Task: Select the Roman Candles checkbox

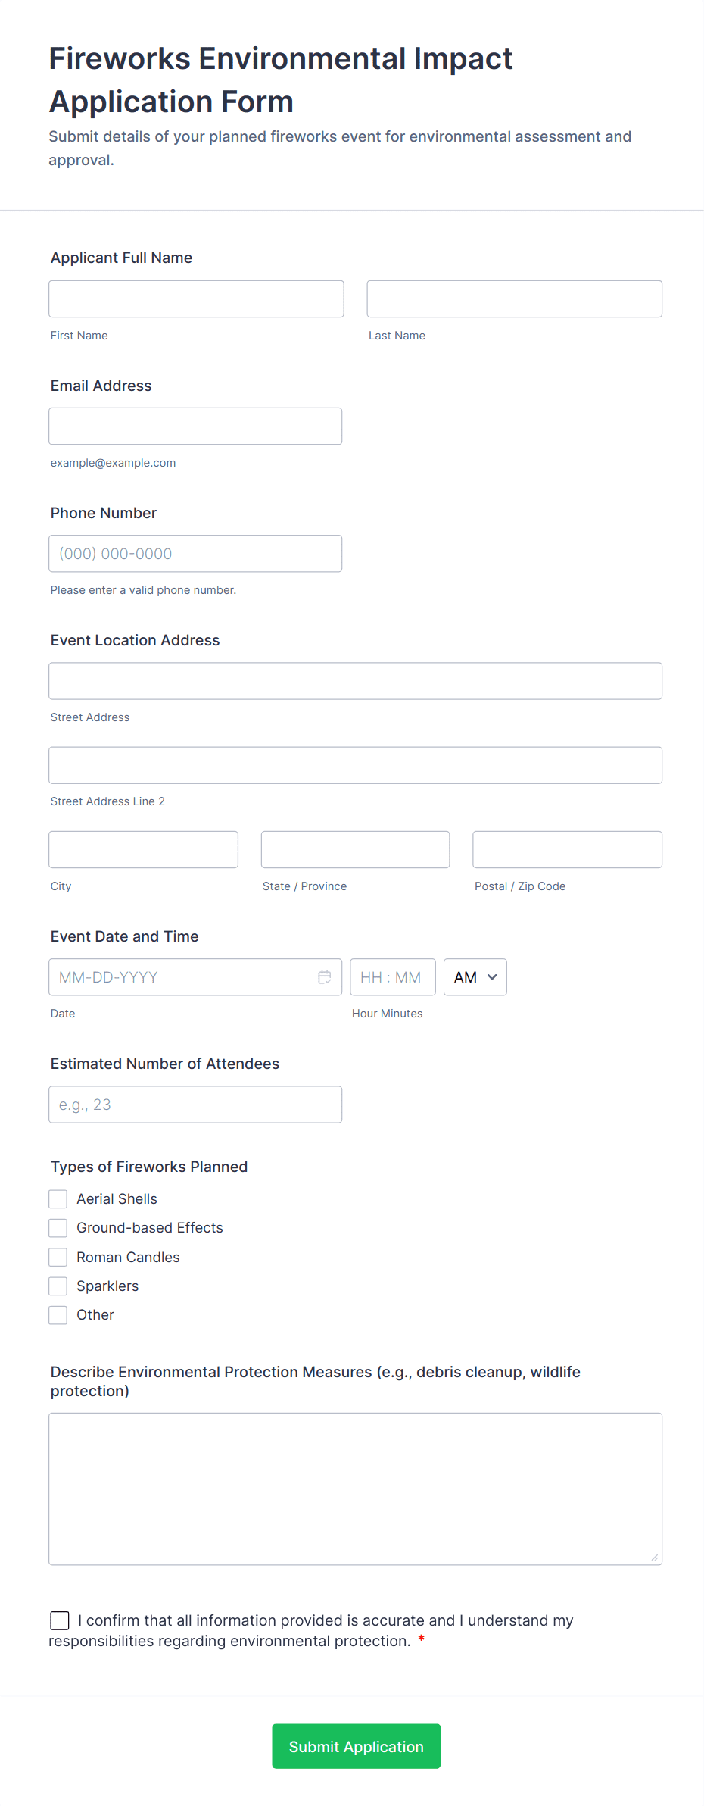Action: 58,1257
